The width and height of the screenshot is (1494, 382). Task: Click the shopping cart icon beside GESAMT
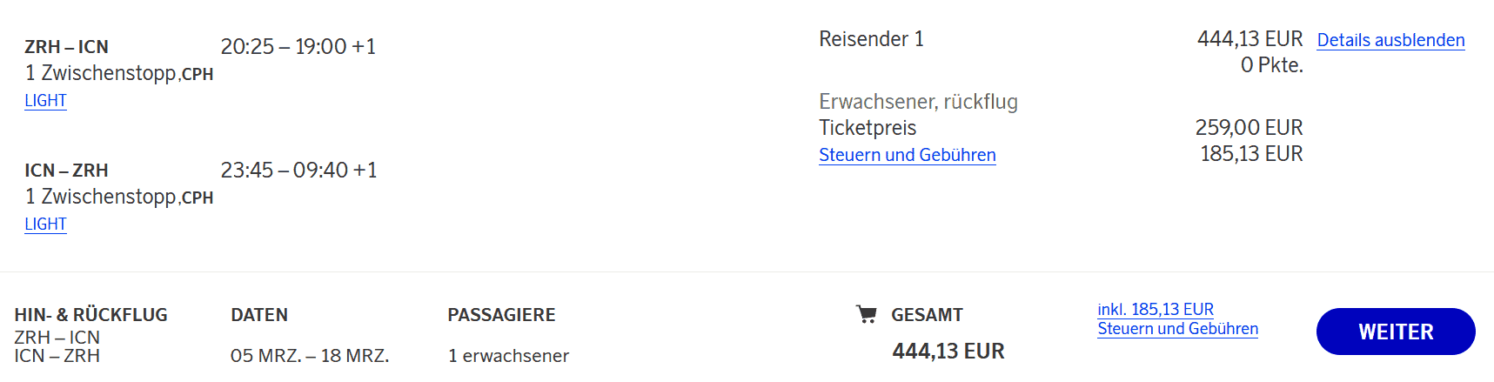click(x=866, y=314)
